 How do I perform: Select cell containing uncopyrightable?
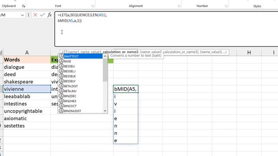(x=27, y=111)
